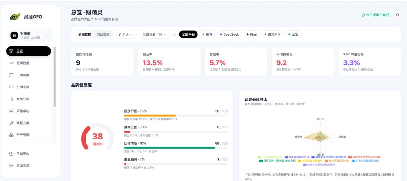Switch to 范围数据 view

tap(85, 34)
